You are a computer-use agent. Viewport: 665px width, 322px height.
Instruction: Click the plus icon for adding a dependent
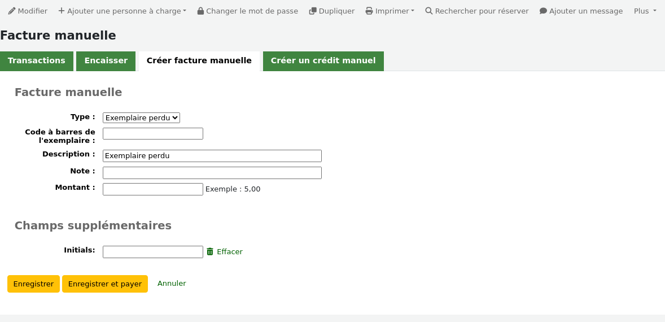coord(62,11)
